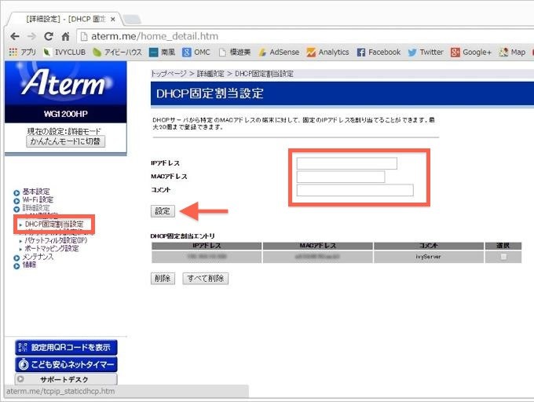The image size is (534, 402).
Task: Open ポートマッピング設定 in the sidebar
Action: coord(51,248)
